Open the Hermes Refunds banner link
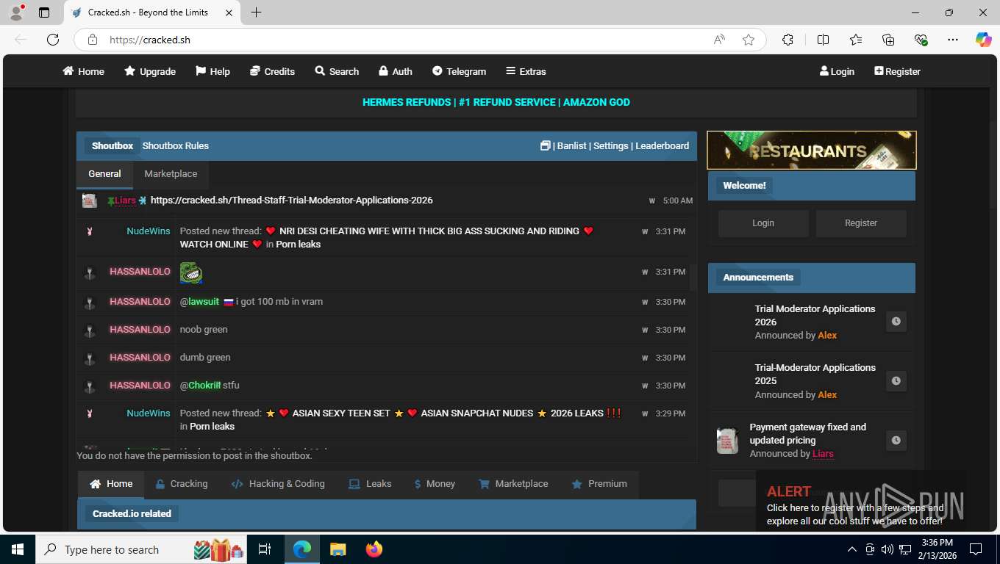The width and height of the screenshot is (1000, 564). (x=496, y=102)
